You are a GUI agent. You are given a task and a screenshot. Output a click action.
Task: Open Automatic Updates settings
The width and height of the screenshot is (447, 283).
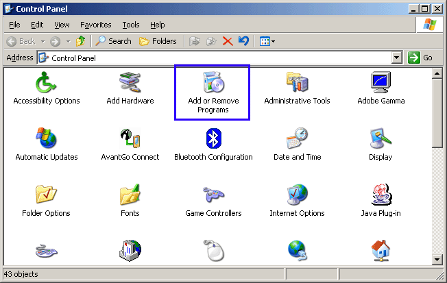pos(47,145)
